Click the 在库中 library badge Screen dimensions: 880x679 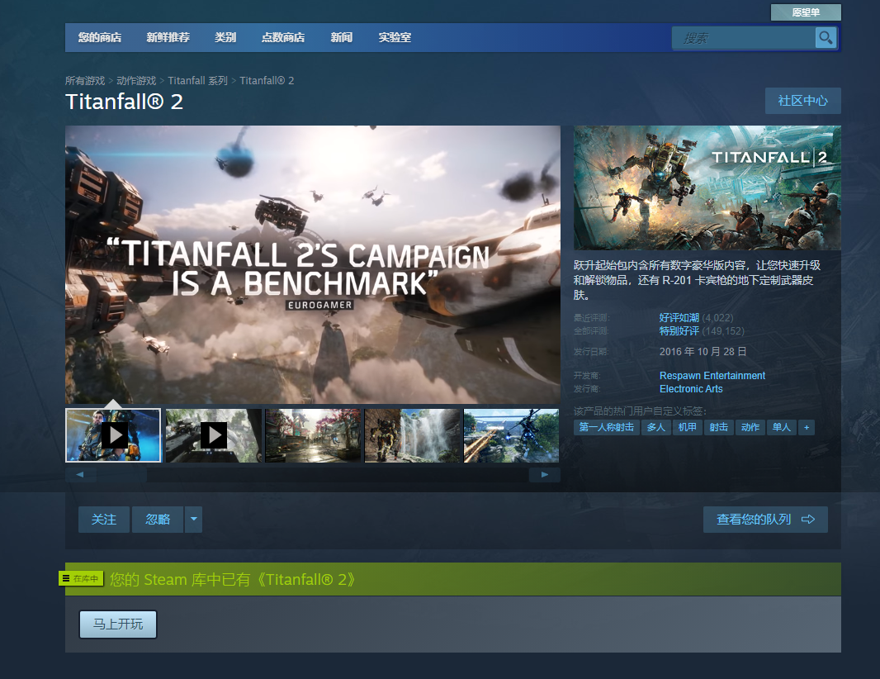tap(82, 578)
